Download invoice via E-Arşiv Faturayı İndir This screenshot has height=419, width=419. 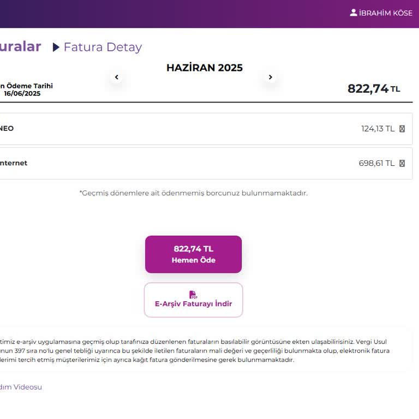(x=193, y=304)
